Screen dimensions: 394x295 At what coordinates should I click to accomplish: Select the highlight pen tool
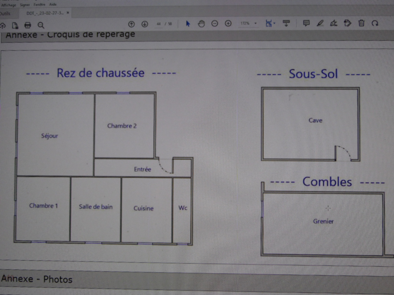coord(320,23)
